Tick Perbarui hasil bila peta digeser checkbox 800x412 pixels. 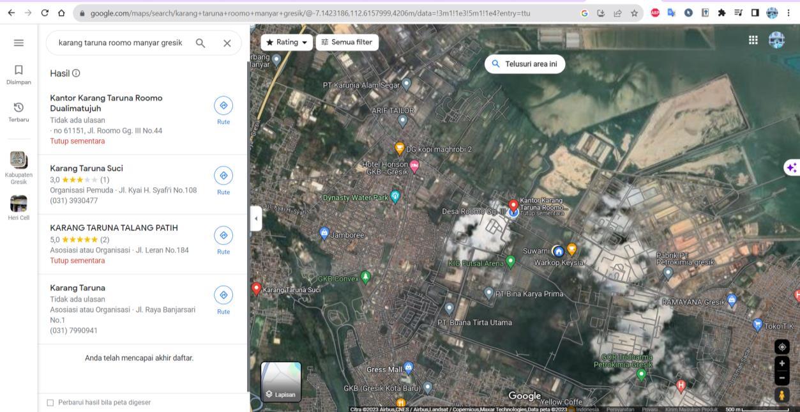pyautogui.click(x=50, y=402)
